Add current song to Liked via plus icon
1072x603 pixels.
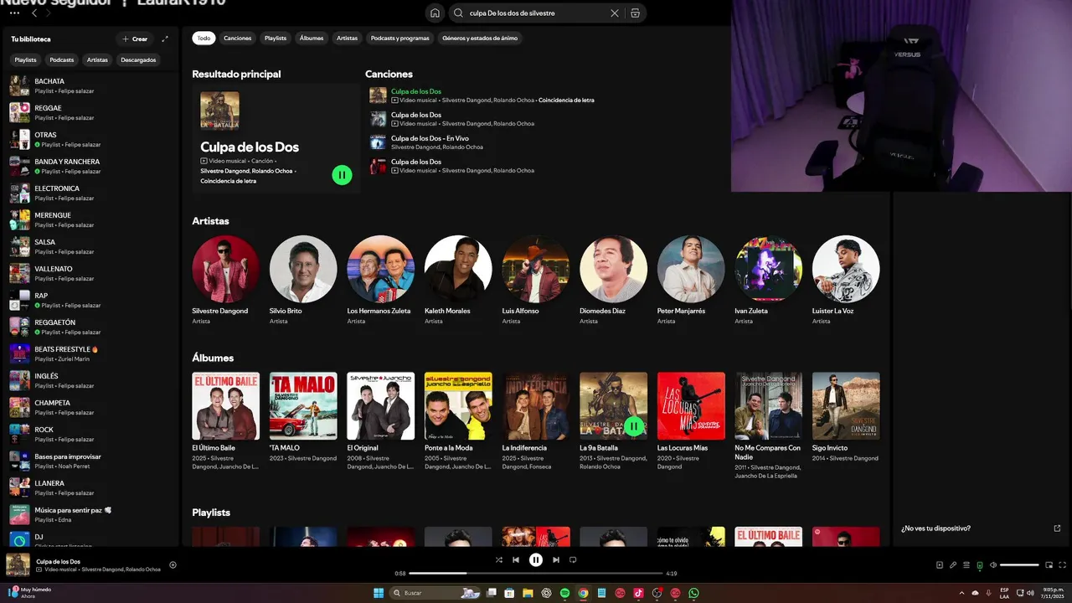click(173, 564)
